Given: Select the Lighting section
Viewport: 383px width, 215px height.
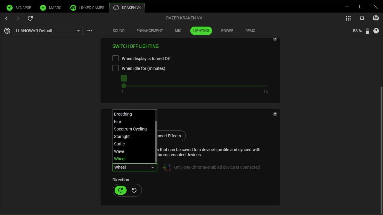Looking at the screenshot, I should pyautogui.click(x=201, y=31).
